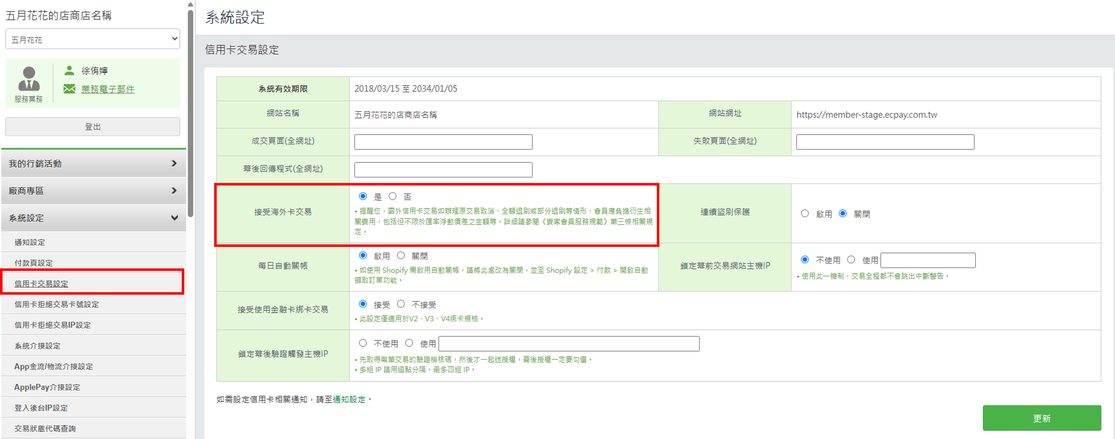The height and width of the screenshot is (439, 1115).
Task: Click the green envelope email icon
Action: pyautogui.click(x=69, y=89)
